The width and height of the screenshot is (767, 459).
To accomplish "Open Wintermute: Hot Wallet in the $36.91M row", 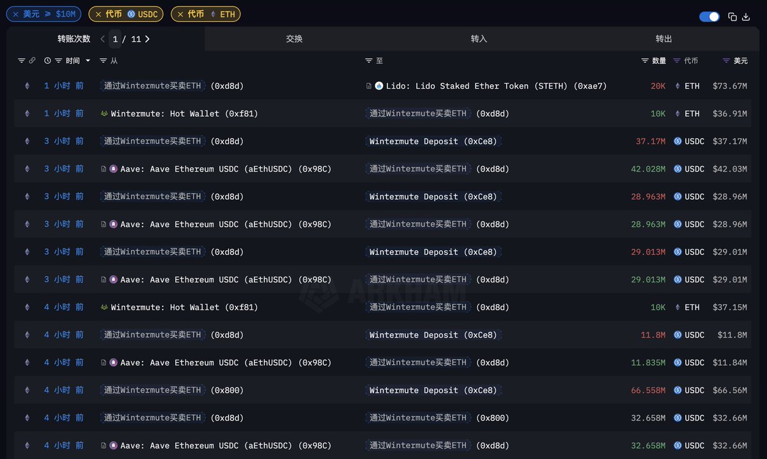I will click(185, 114).
